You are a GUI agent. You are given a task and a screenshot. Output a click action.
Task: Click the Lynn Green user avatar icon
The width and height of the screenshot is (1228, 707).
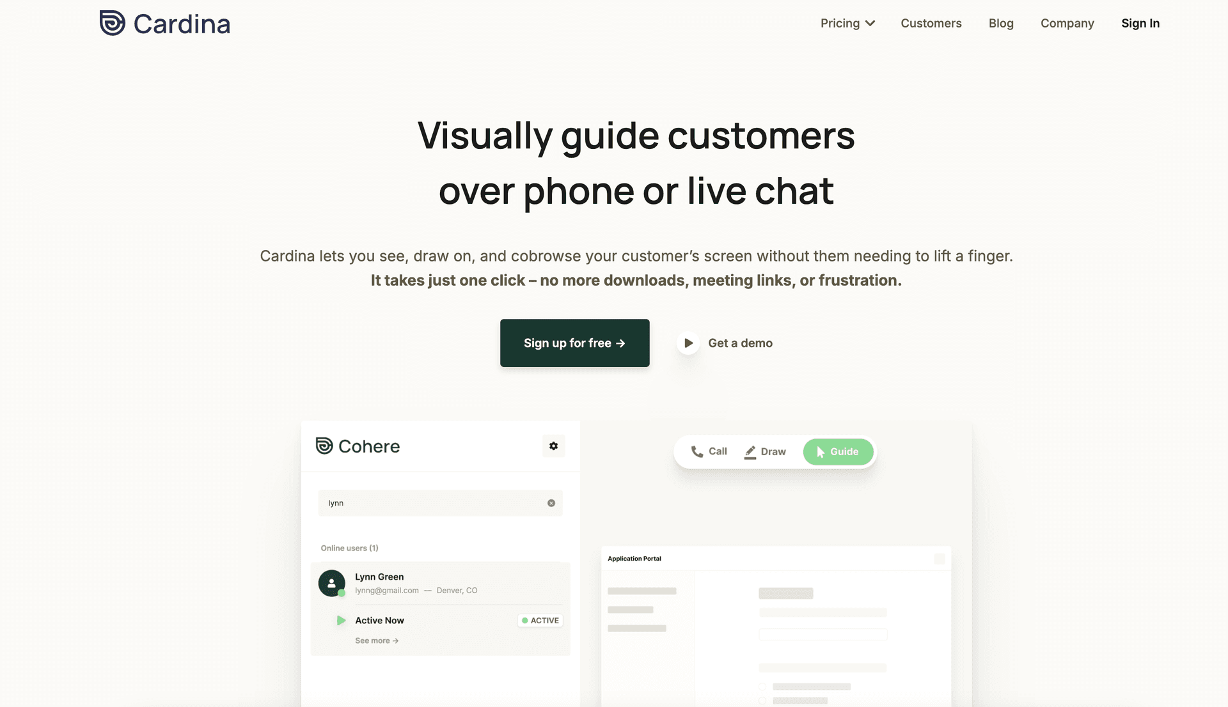click(x=331, y=582)
